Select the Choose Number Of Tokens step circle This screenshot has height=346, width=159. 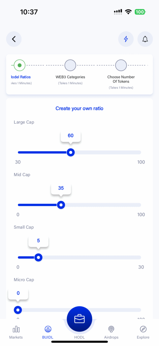coord(121,65)
